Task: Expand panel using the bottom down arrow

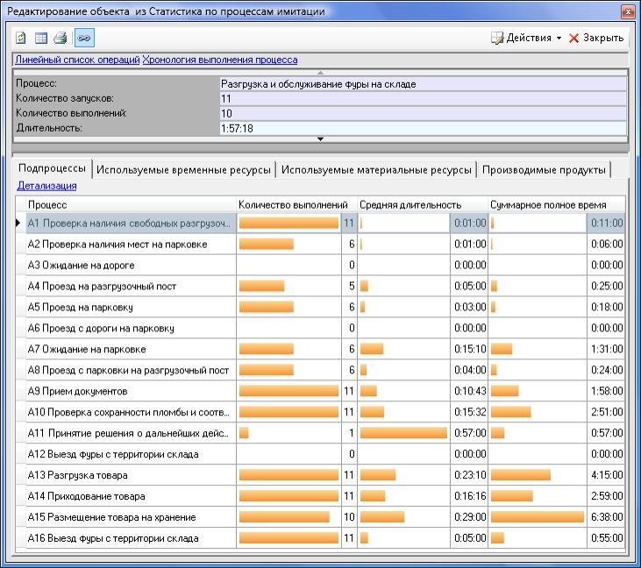Action: point(320,138)
